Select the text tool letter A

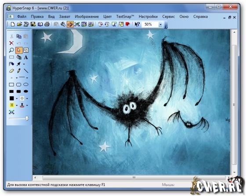26,57
